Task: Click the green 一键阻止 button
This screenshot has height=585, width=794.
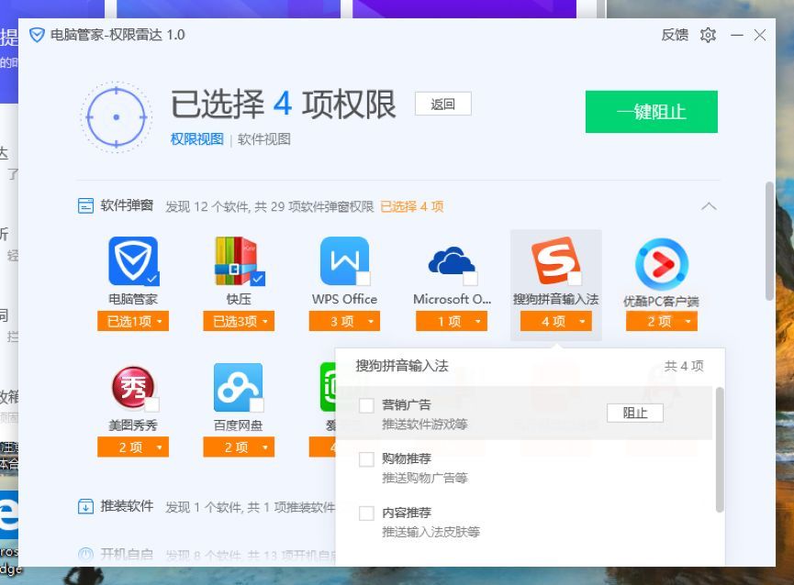Action: pyautogui.click(x=652, y=112)
